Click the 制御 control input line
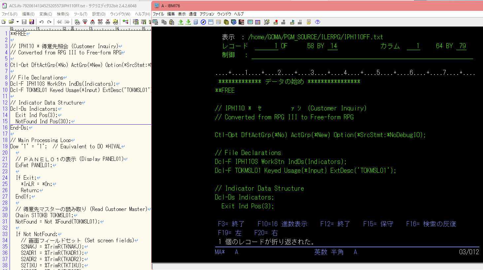 pyautogui.click(x=362, y=55)
